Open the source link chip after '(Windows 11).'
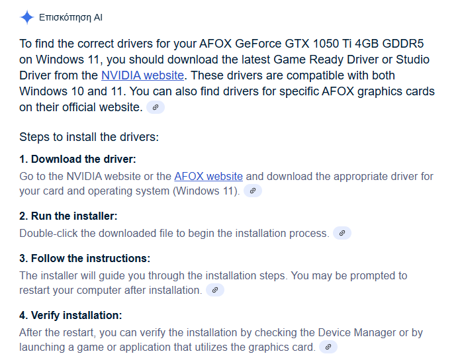Screen dimensions: 462x364 pyautogui.click(x=252, y=191)
